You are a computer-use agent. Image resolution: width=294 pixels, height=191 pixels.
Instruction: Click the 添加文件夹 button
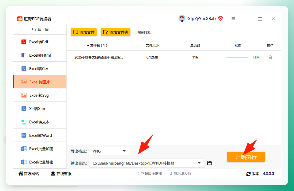[115, 32]
